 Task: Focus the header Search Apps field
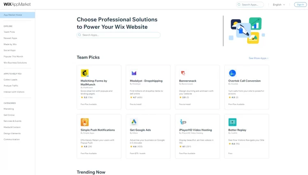250,5
